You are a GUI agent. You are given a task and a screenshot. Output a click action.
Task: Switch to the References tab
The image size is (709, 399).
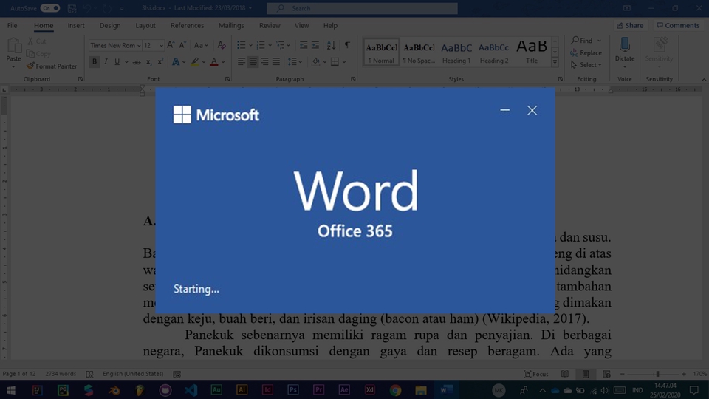(187, 25)
